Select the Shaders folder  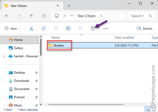[x=59, y=46]
